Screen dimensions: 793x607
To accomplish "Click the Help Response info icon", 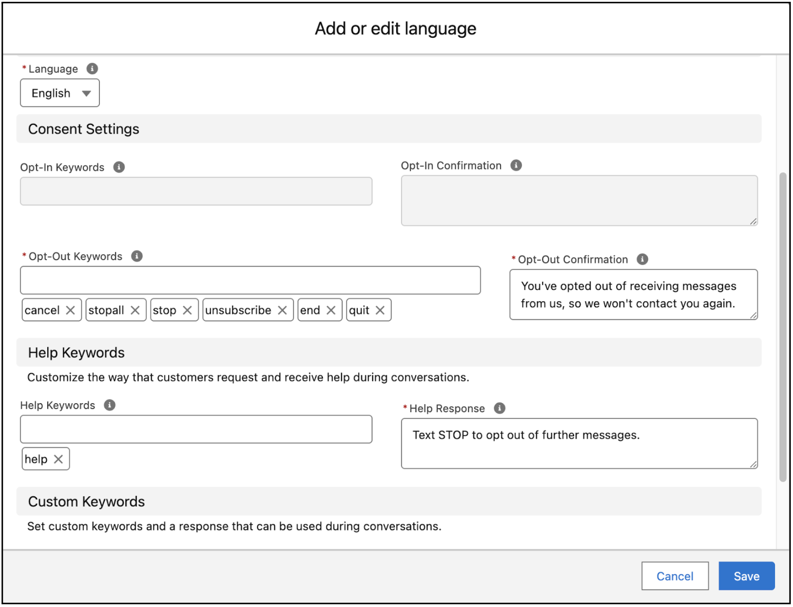I will (499, 408).
